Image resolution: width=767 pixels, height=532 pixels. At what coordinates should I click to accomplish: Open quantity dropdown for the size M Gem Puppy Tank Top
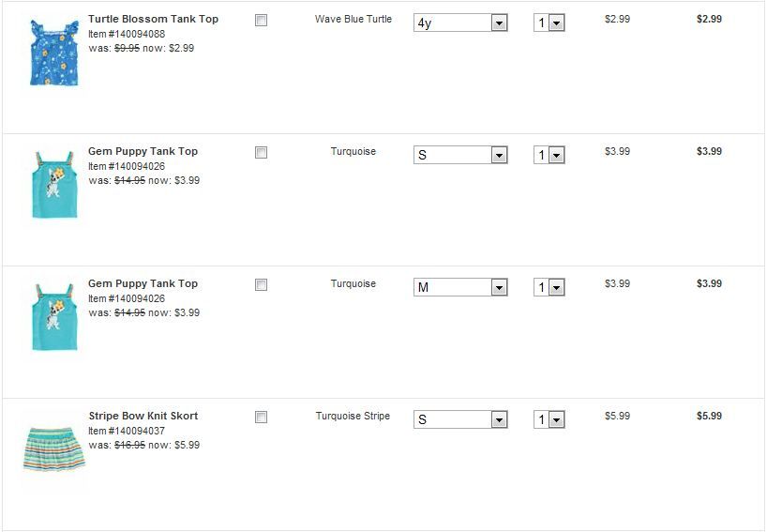[x=549, y=287]
